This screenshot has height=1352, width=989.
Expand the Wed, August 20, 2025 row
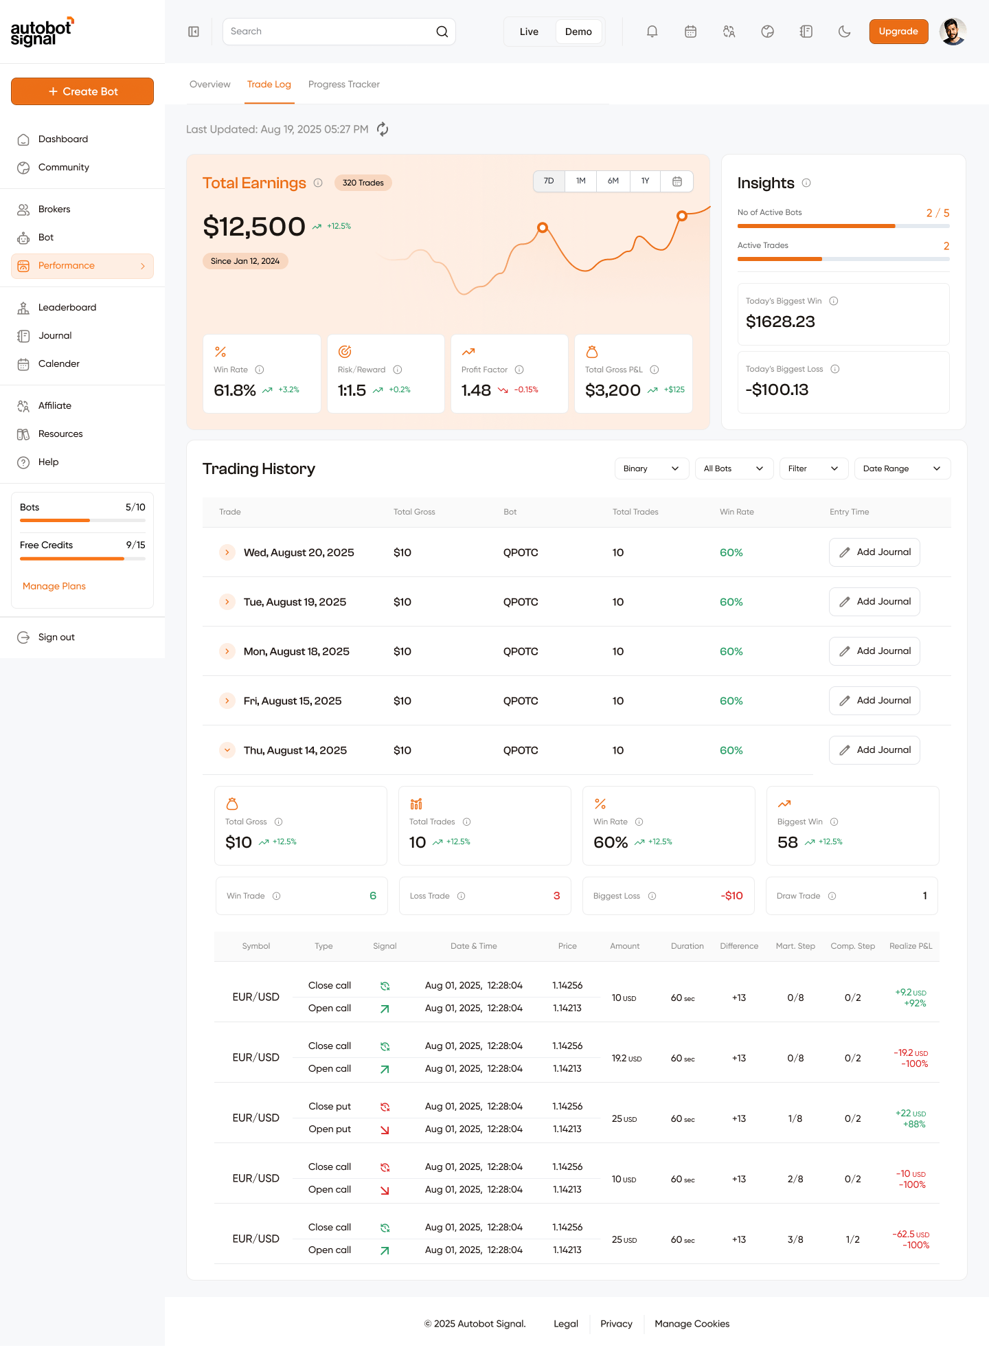(227, 552)
